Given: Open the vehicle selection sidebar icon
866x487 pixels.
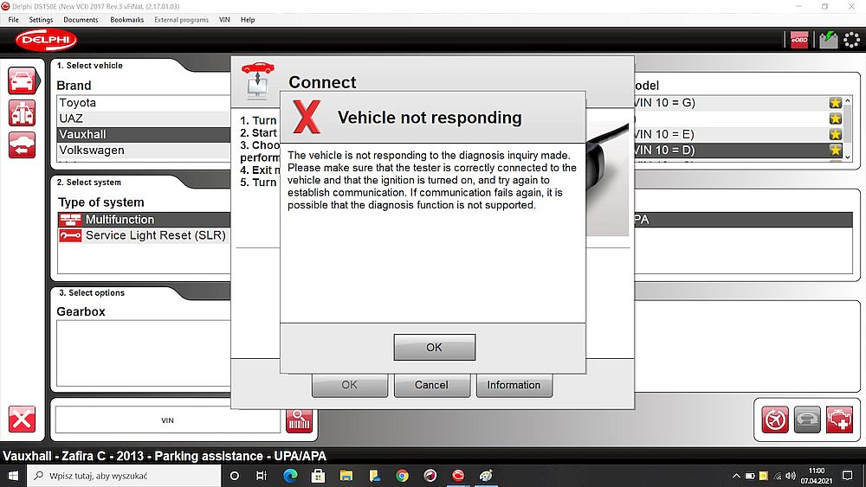Looking at the screenshot, I should pos(23,81).
